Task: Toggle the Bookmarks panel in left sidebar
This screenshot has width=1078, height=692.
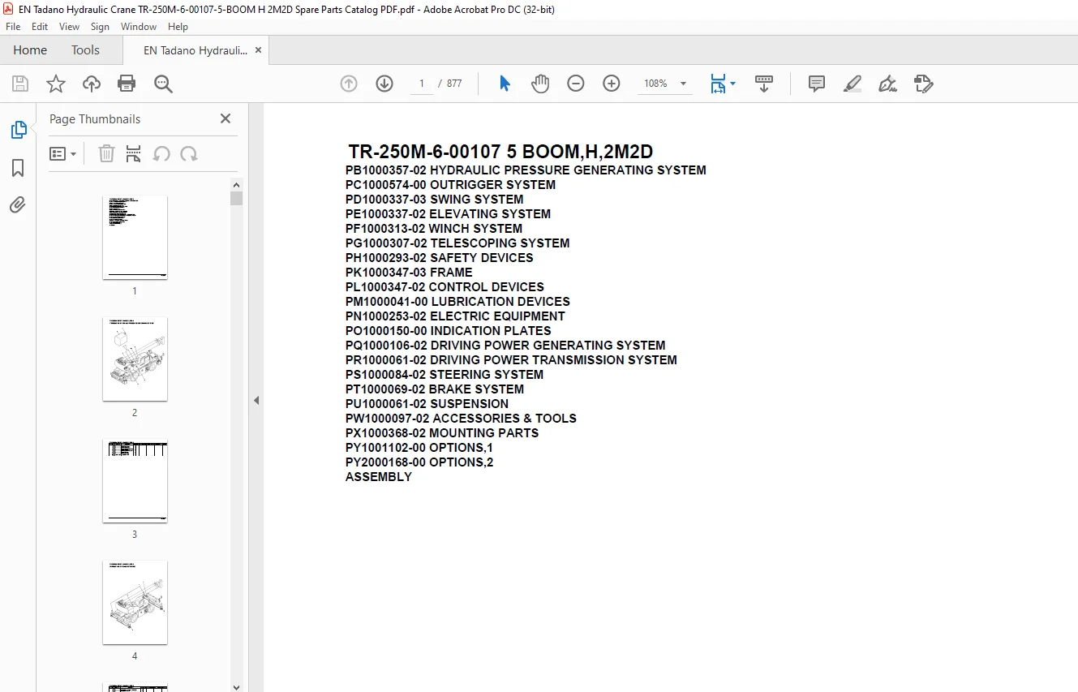Action: pos(18,168)
